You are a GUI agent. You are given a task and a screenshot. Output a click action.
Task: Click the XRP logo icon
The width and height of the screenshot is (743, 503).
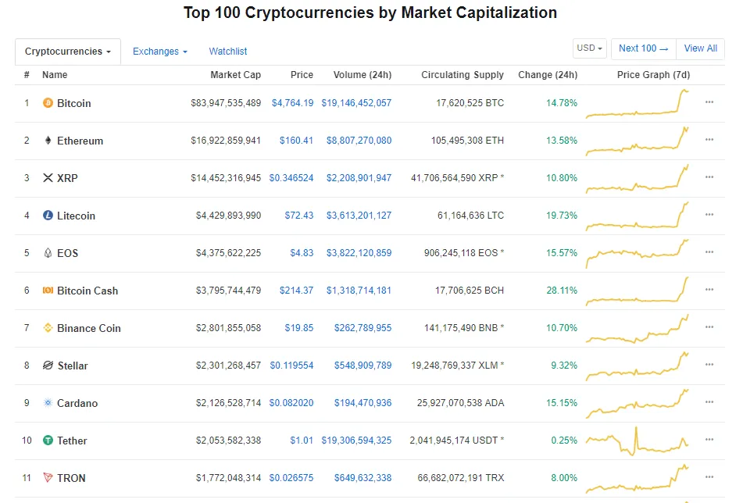point(48,178)
